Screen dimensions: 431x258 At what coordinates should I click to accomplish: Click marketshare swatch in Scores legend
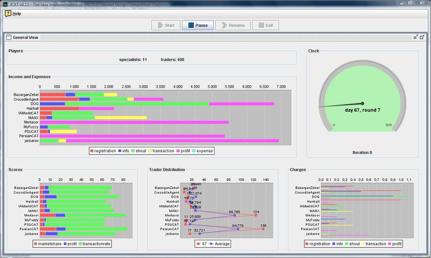(35, 244)
